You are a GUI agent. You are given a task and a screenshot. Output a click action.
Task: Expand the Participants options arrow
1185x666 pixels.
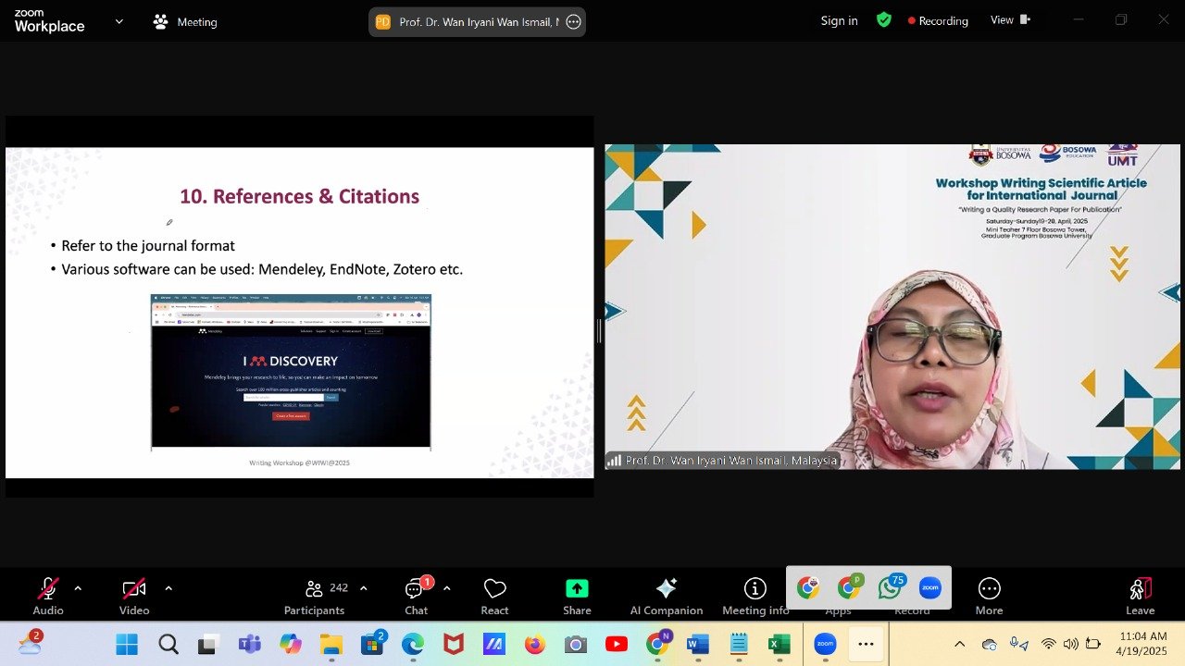pyautogui.click(x=363, y=588)
